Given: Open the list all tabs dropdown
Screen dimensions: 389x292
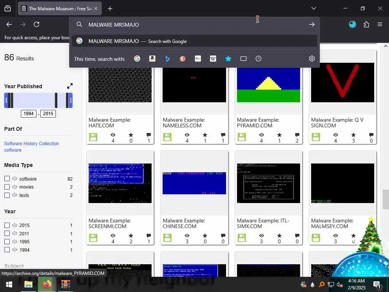Looking at the screenshot, I should pyautogui.click(x=313, y=8).
